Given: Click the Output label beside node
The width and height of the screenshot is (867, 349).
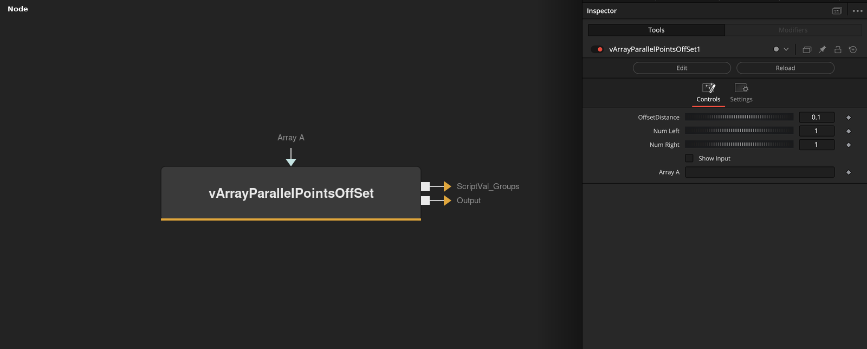Looking at the screenshot, I should (469, 201).
